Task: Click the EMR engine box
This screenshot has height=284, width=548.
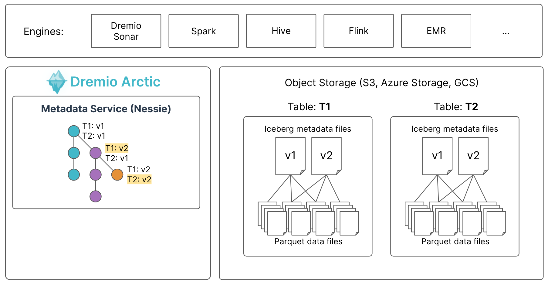Action: click(x=436, y=31)
